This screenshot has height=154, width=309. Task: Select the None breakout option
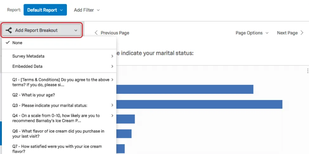point(17,43)
